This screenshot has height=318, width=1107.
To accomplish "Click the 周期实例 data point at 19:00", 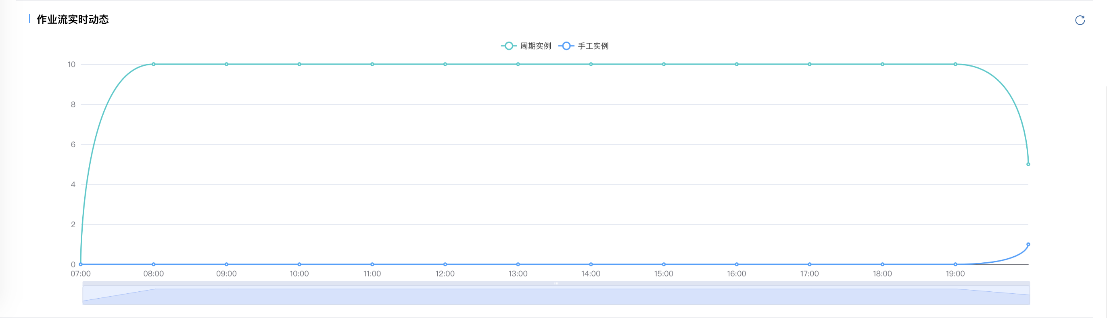I will click(x=955, y=65).
